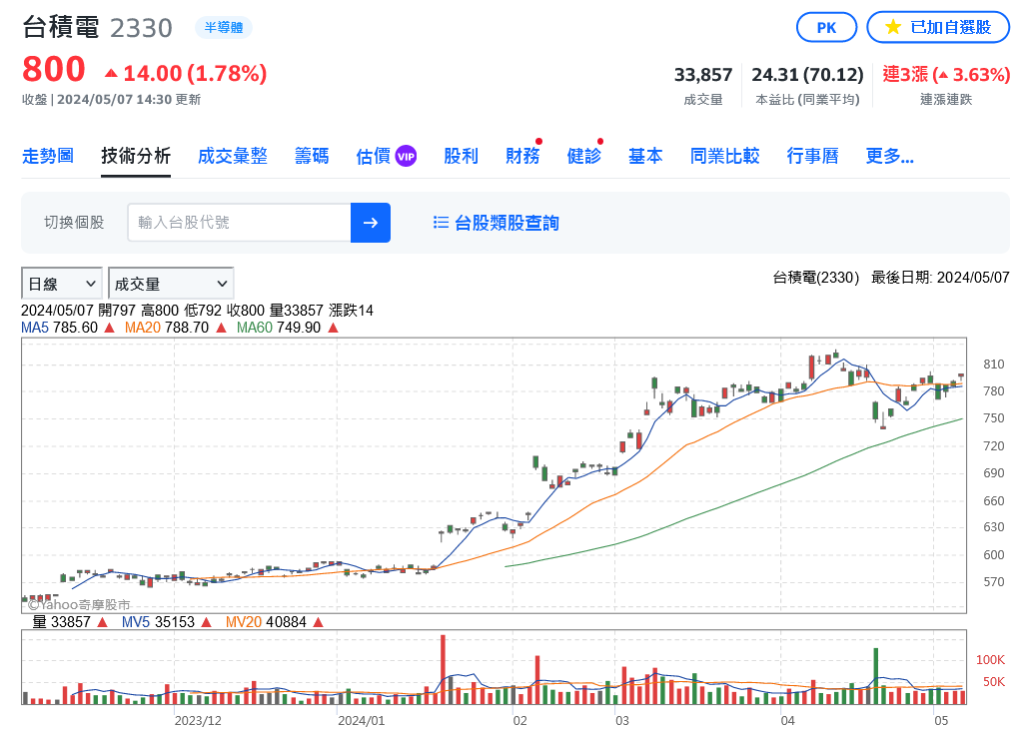1014x732 pixels.
Task: Click the 100K volume axis label
Action: 990,659
